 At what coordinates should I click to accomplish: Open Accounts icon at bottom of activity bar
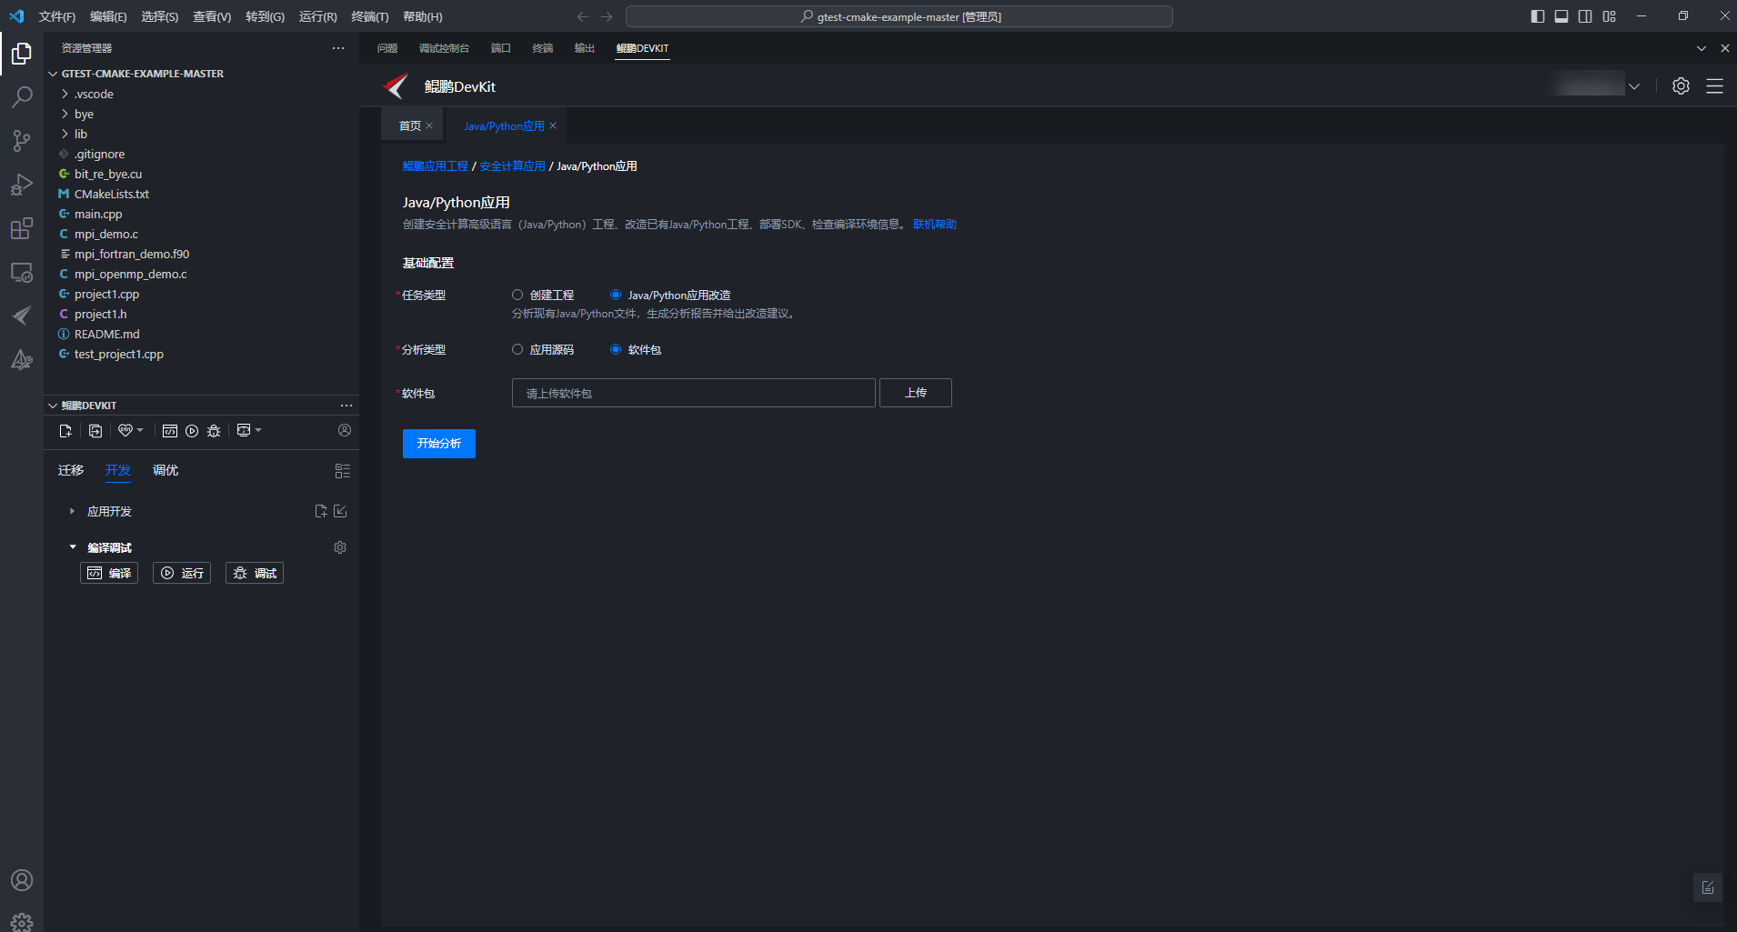[22, 880]
